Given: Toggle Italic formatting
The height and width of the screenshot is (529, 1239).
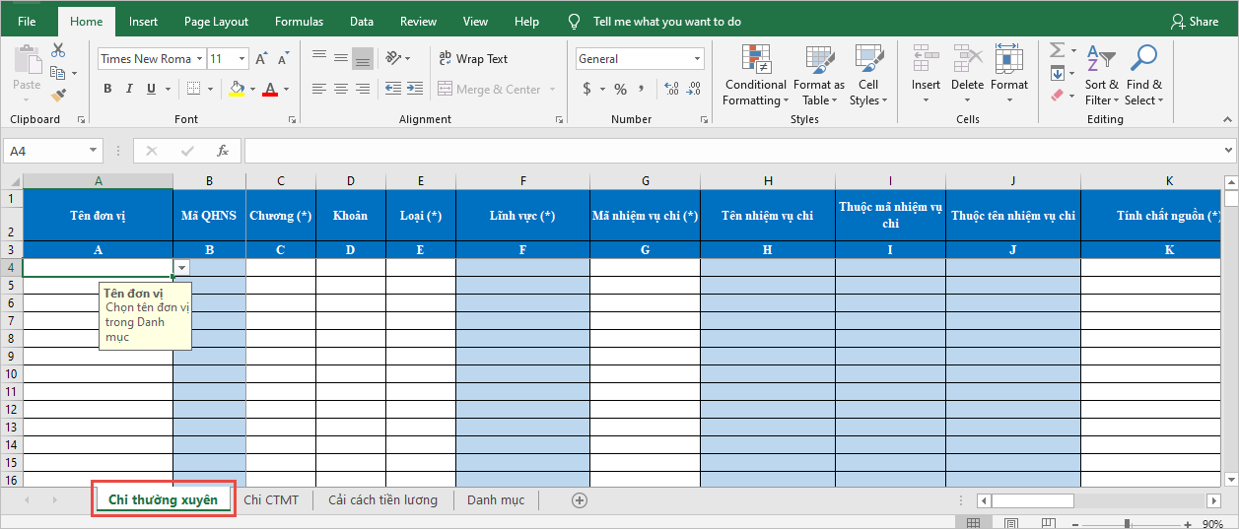Looking at the screenshot, I should tap(129, 90).
